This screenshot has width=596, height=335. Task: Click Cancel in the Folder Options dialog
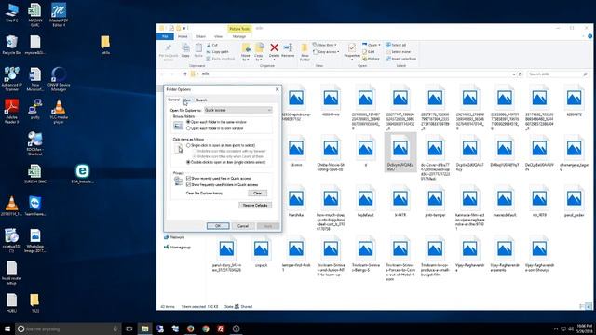pyautogui.click(x=243, y=226)
